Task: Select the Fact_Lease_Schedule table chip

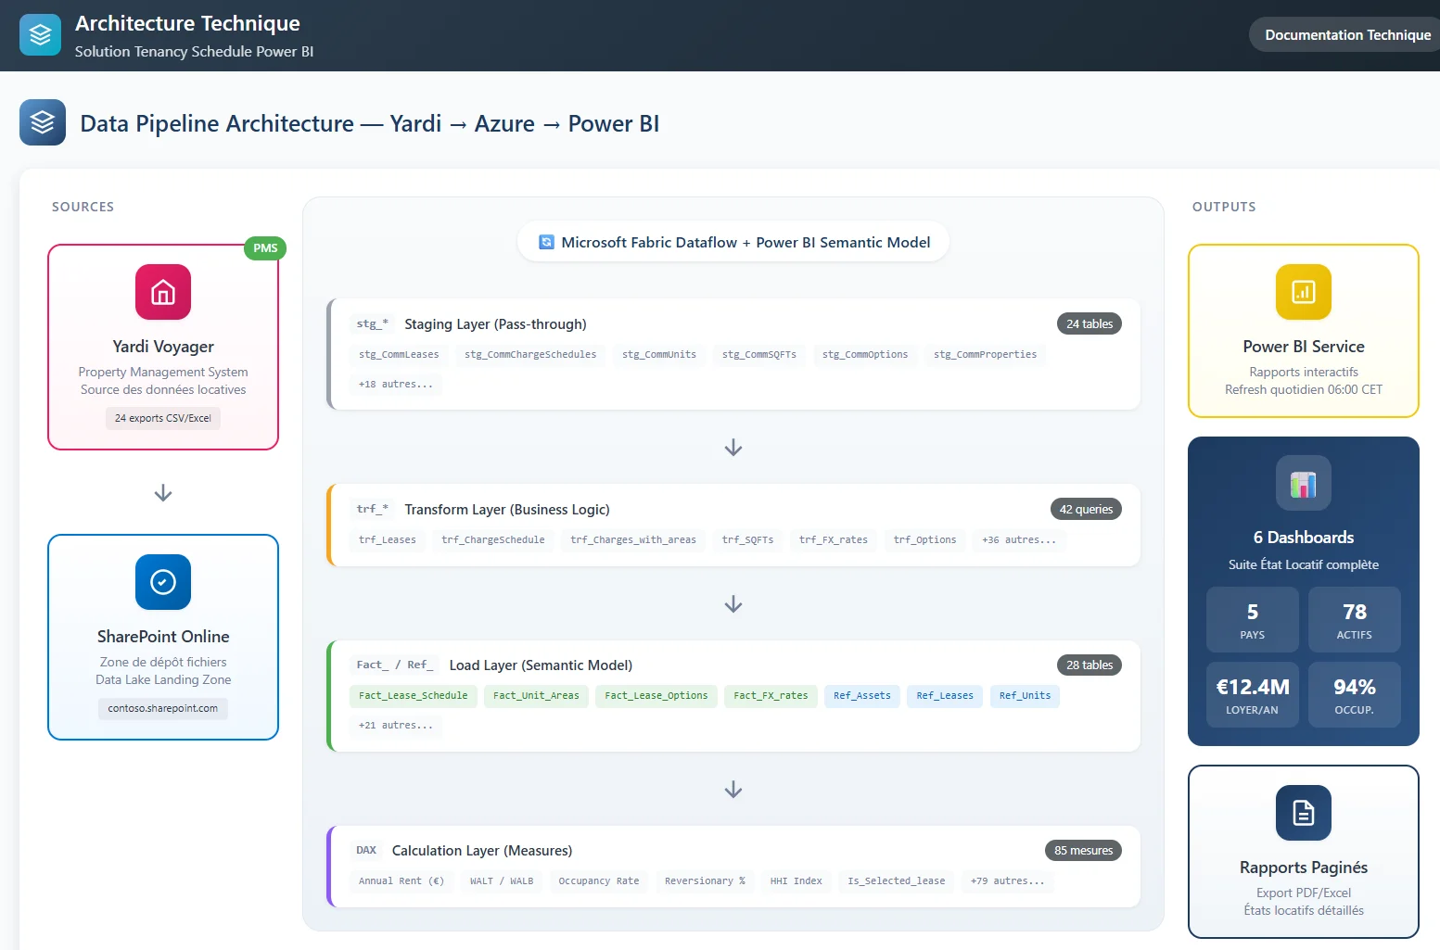Action: click(x=414, y=695)
